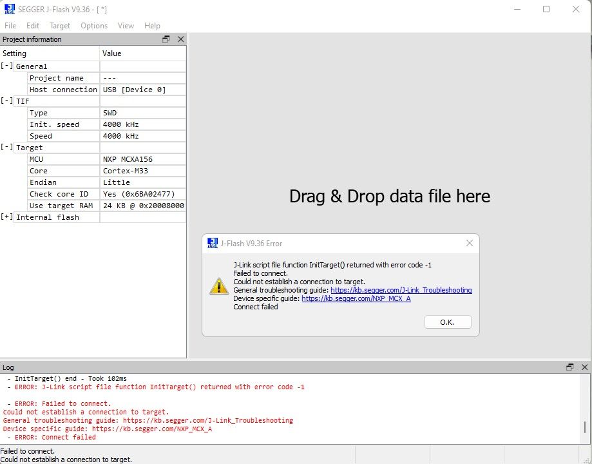Click the Drag & Drop data file area
Screen dimensions: 592x464
pos(390,196)
